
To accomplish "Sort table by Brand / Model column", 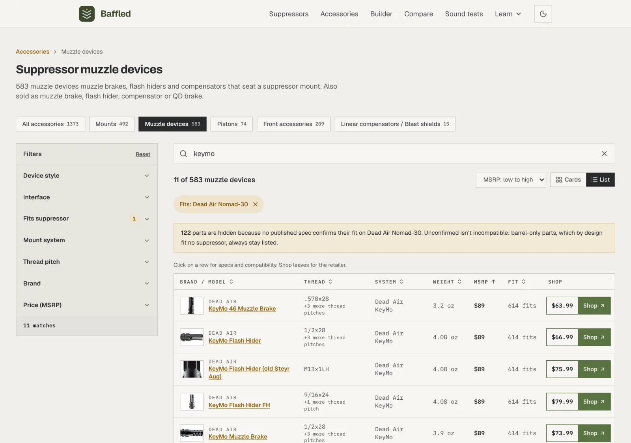I will click(x=207, y=282).
